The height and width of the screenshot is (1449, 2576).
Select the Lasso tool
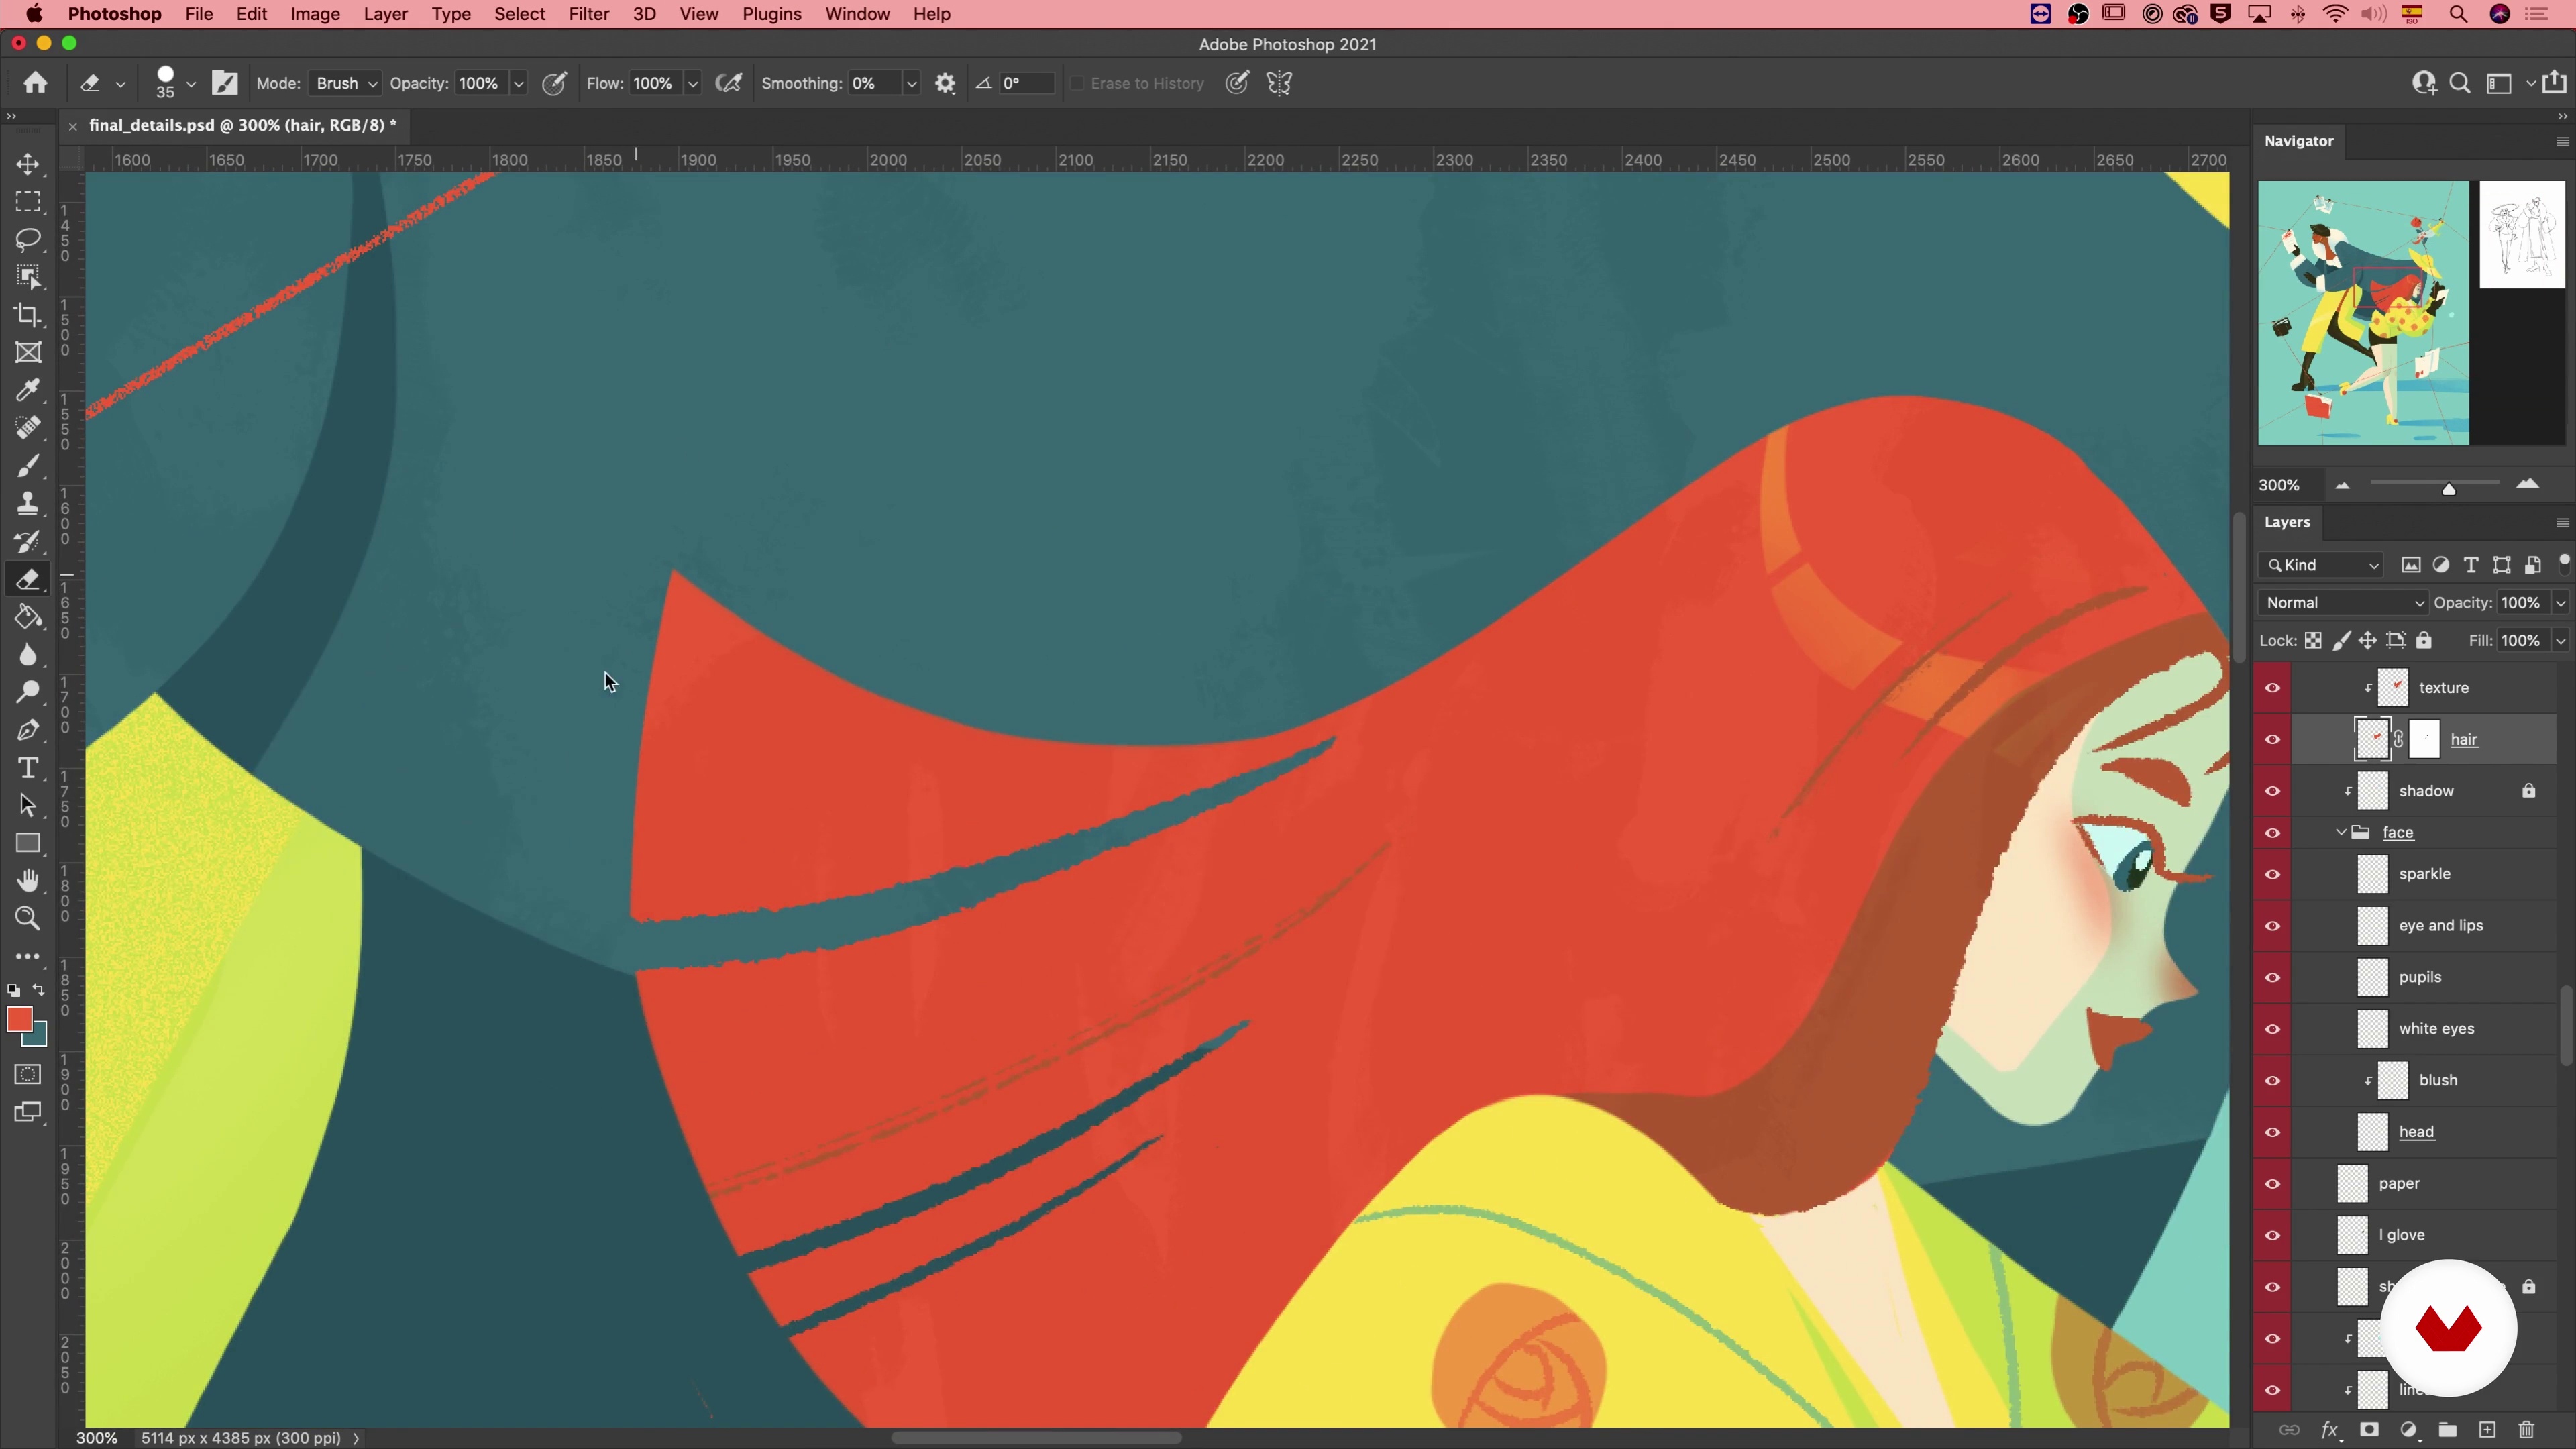click(x=28, y=240)
